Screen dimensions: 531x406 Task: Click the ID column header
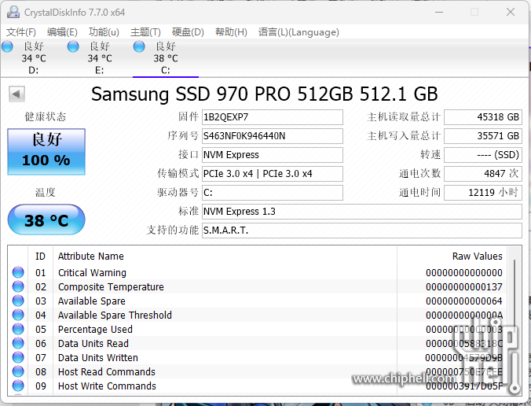[x=40, y=256]
